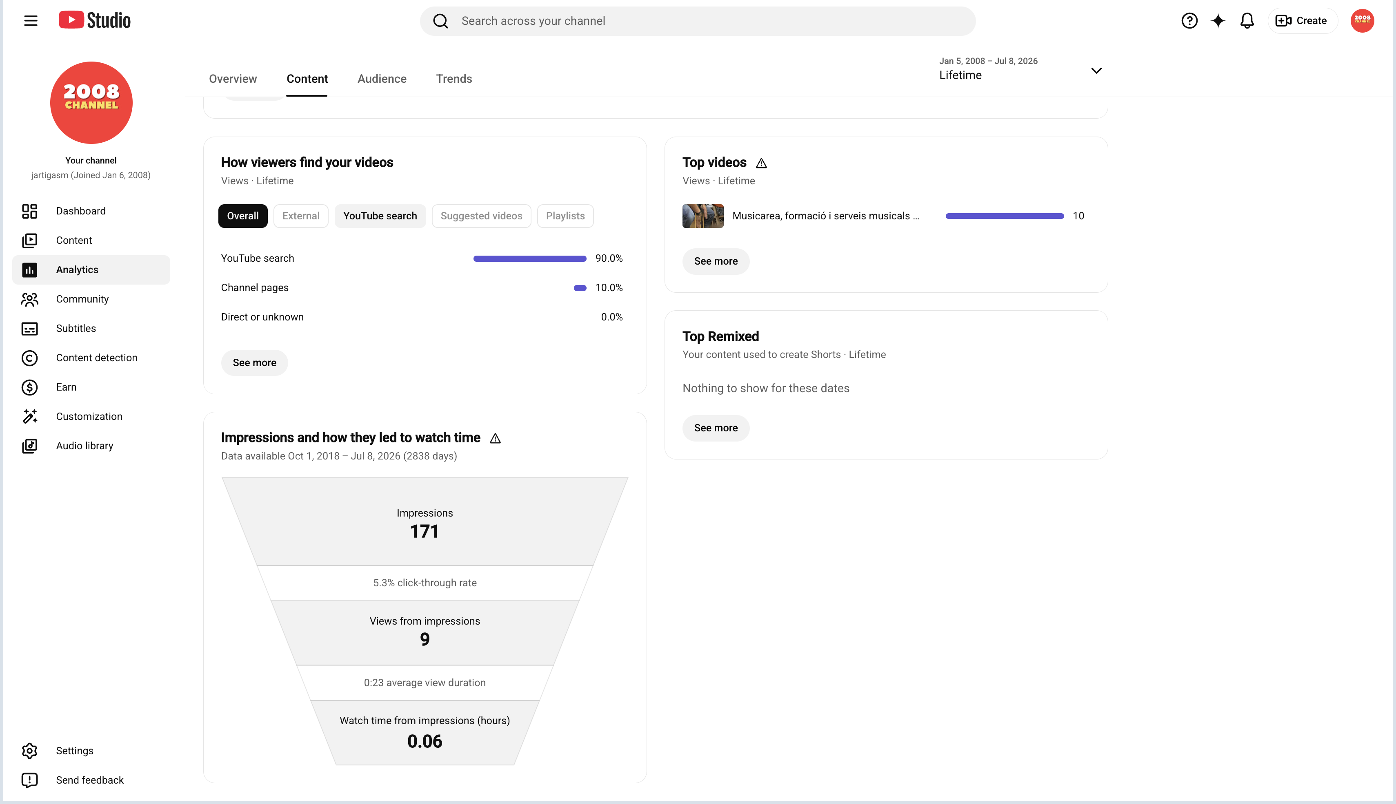Select the YouTube search filter chip
Viewport: 1396px width, 804px height.
coord(380,216)
